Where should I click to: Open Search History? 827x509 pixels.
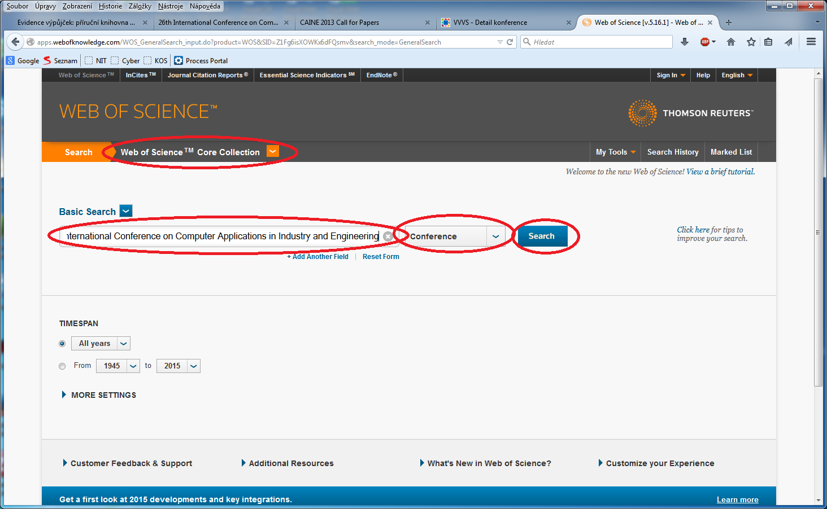tap(673, 152)
